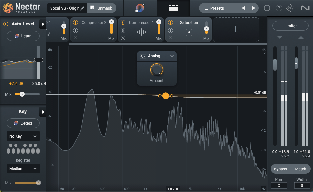Toggle Compressor 2 power button
313x192 pixels.
click(x=76, y=23)
